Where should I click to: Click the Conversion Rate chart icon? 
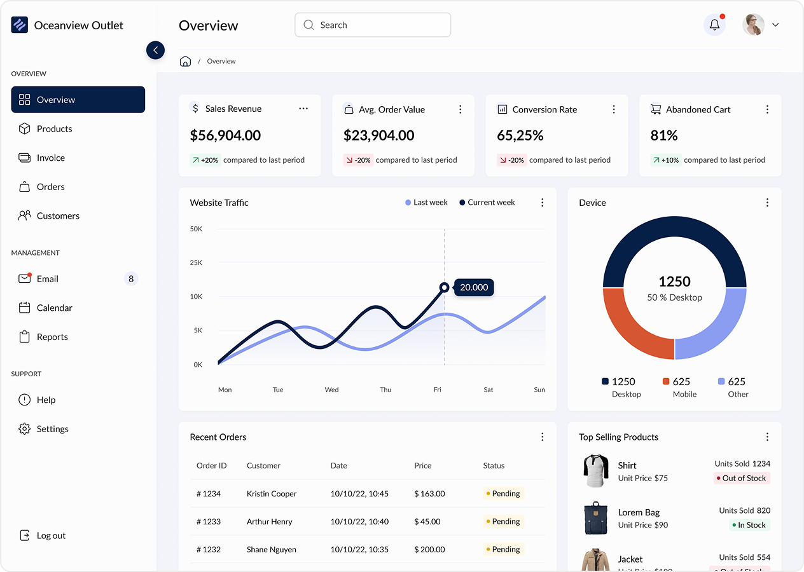pos(502,109)
